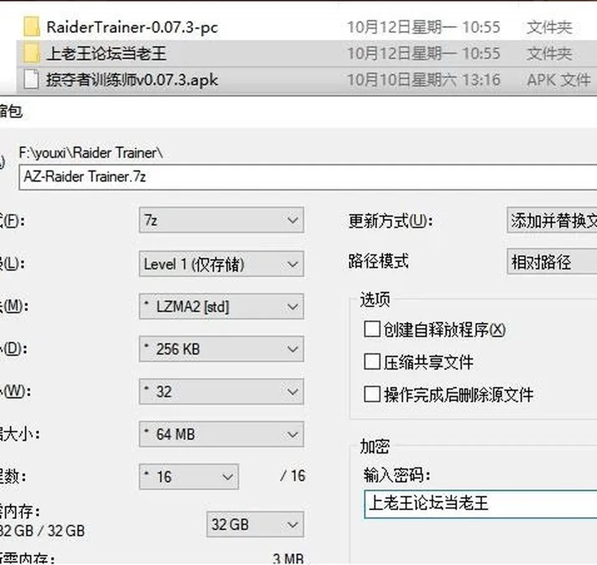Click the 路径模式 label

(x=379, y=262)
